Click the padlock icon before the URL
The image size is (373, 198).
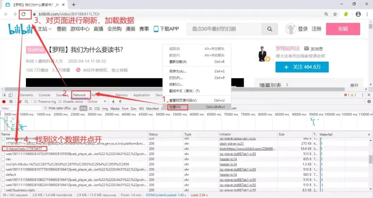coord(35,14)
